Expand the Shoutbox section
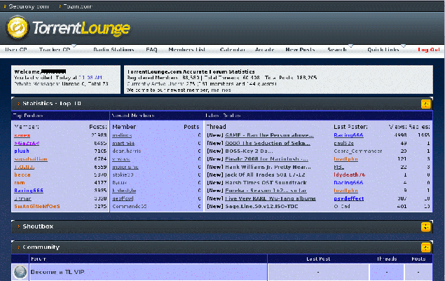This screenshot has width=445, height=281. click(x=425, y=227)
